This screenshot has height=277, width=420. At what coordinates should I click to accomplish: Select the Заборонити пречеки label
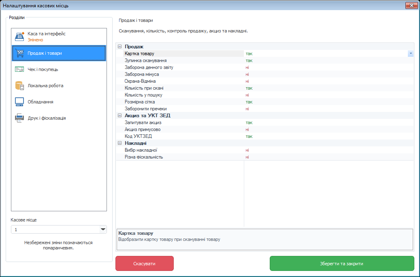(145, 109)
